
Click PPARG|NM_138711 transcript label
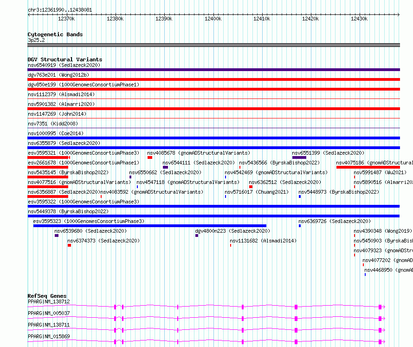click(49, 325)
